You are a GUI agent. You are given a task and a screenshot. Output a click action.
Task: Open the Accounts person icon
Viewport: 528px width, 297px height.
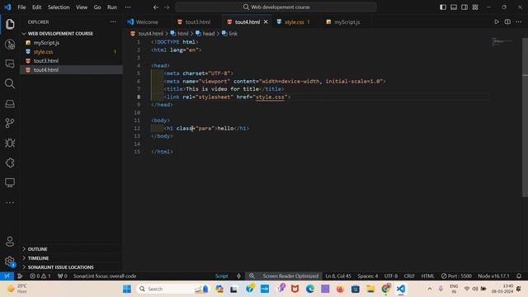click(x=10, y=241)
